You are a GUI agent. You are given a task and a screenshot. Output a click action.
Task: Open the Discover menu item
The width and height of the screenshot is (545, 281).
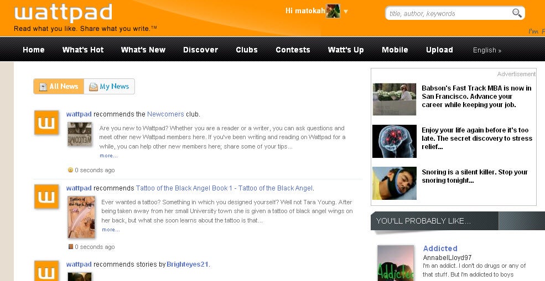200,50
